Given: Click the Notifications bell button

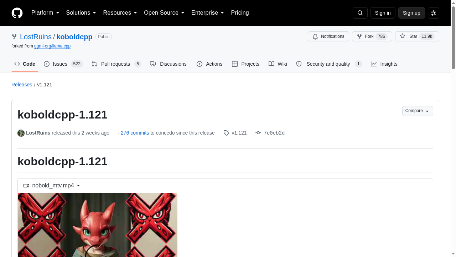Looking at the screenshot, I should click(328, 36).
